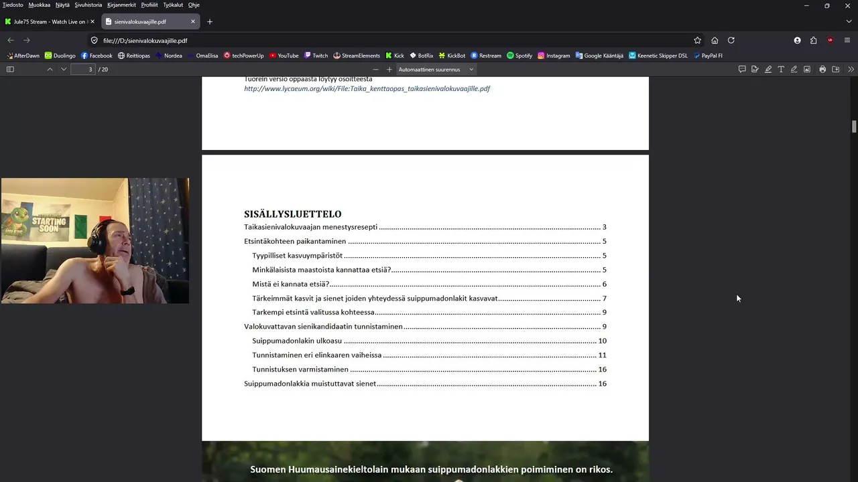The width and height of the screenshot is (858, 482).
Task: Select the PDF highlight tool
Action: (x=768, y=70)
